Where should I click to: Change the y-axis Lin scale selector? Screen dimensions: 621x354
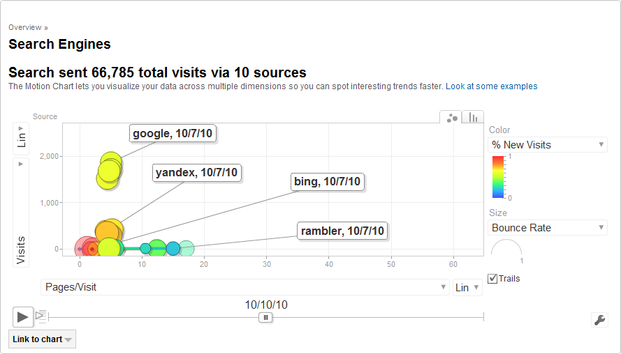(21, 137)
